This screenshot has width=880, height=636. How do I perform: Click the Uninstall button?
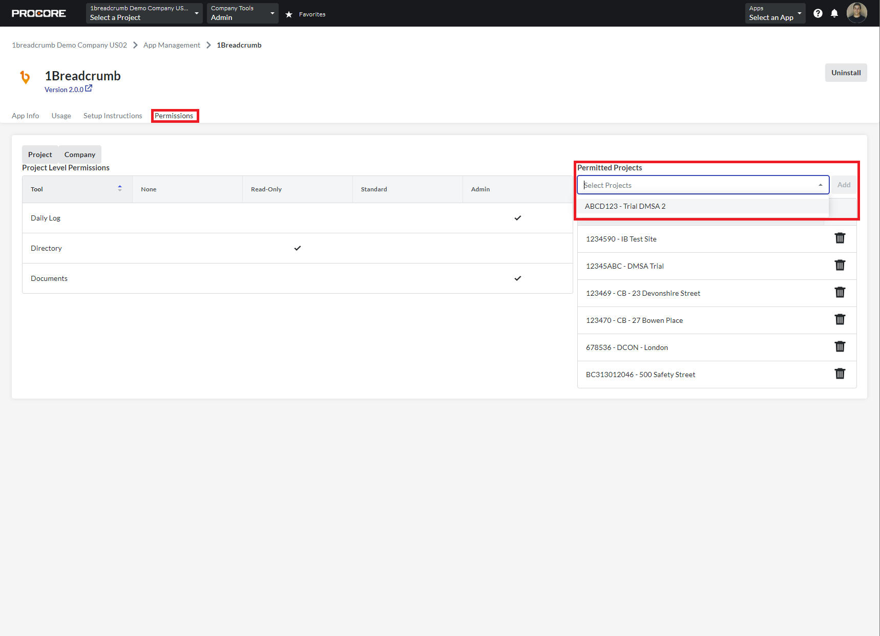[845, 72]
